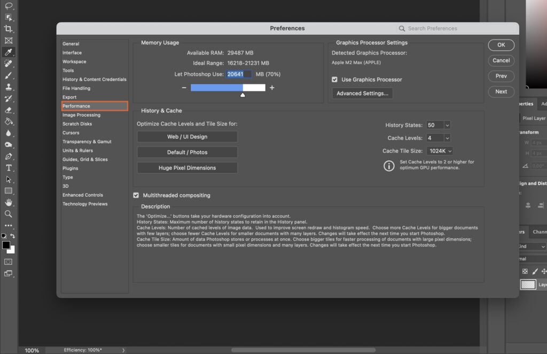Click the memory usage slider handle
The height and width of the screenshot is (354, 547).
pyautogui.click(x=243, y=95)
